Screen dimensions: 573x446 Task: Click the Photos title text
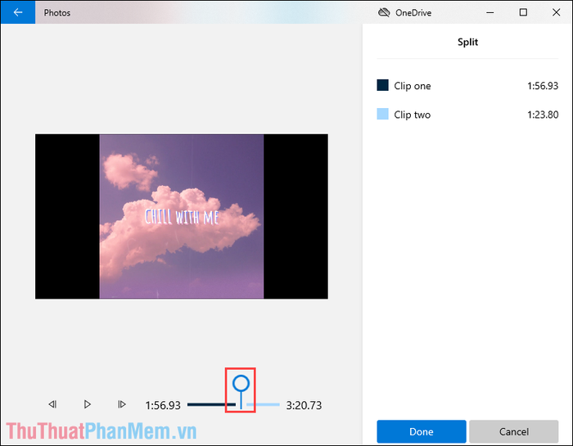[57, 13]
